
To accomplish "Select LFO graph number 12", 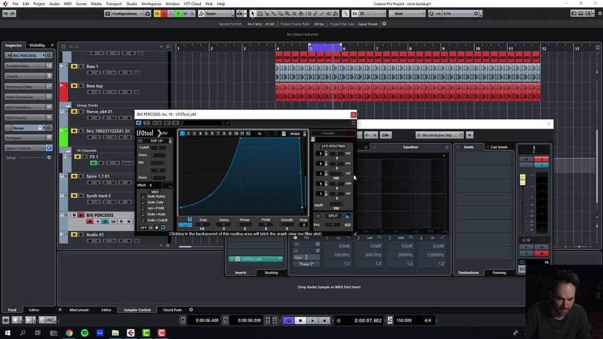I will [x=248, y=133].
